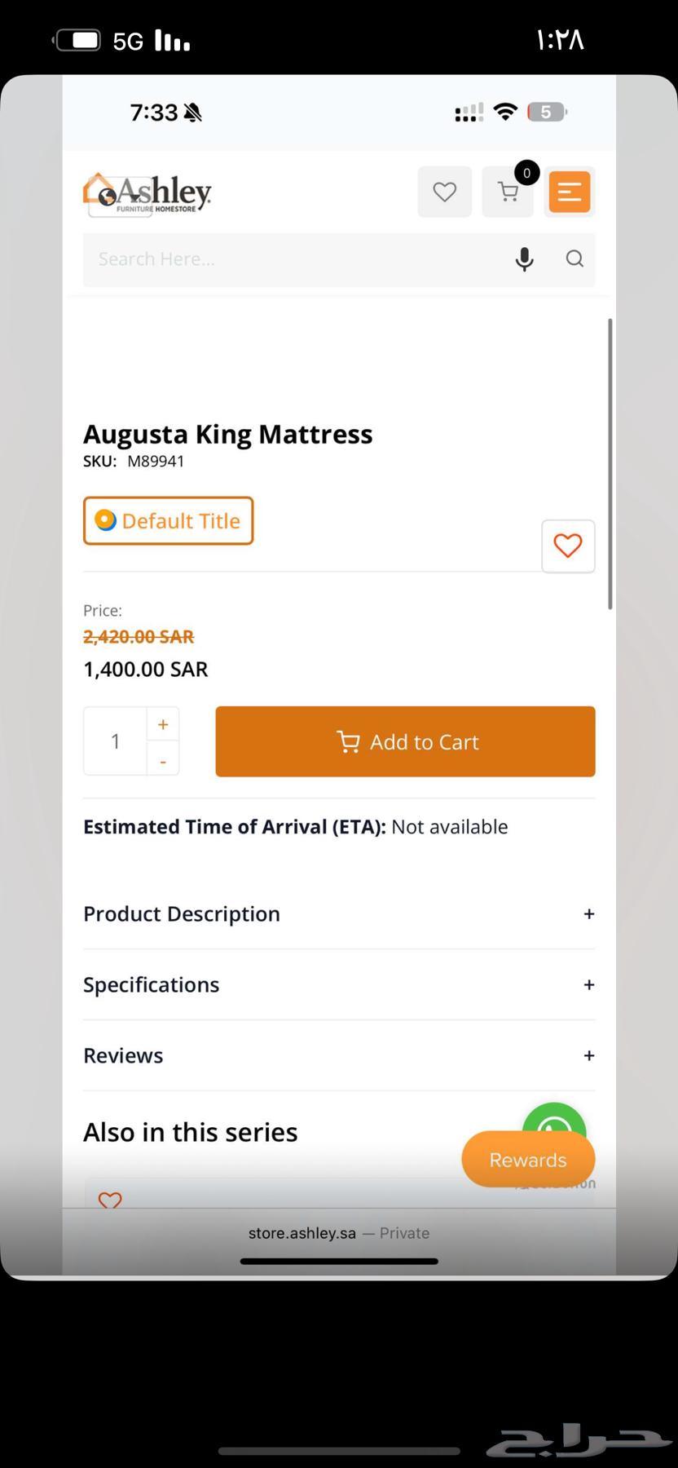Click the quantity number field
Screen dimensions: 678x1468
[x=116, y=741]
